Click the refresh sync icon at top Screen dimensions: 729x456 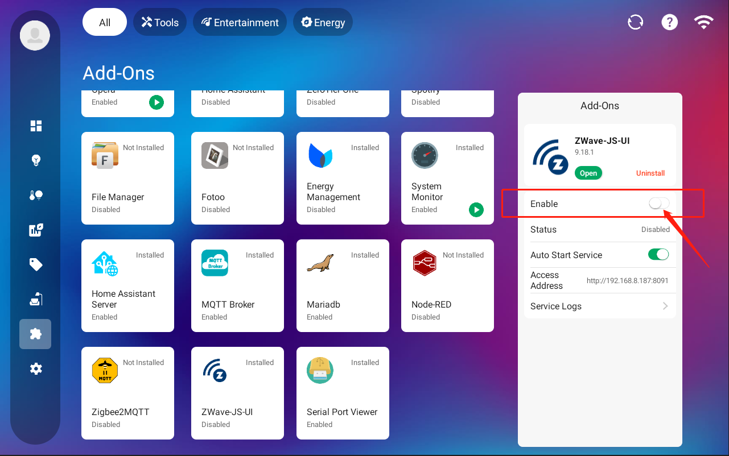pos(635,22)
